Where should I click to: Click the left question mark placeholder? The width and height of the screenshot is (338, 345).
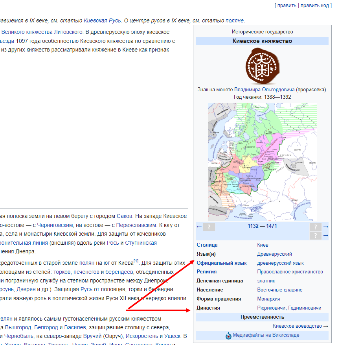pyautogui.click(x=209, y=227)
